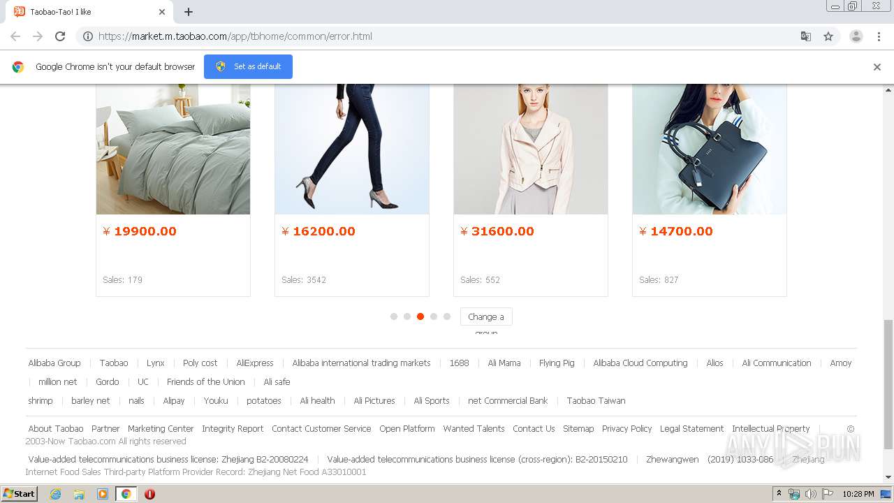Open the Open Platform link

point(407,429)
